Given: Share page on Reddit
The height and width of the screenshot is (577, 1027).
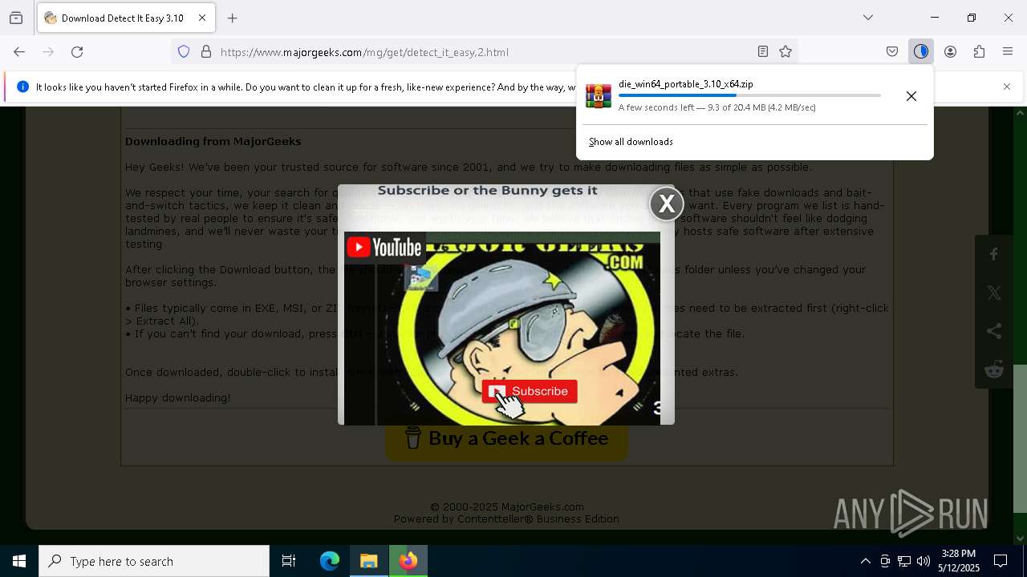Looking at the screenshot, I should [994, 369].
